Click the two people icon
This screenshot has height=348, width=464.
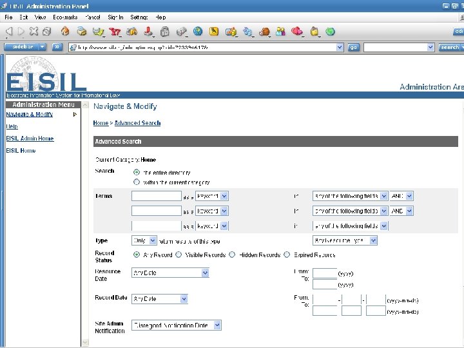(x=280, y=31)
